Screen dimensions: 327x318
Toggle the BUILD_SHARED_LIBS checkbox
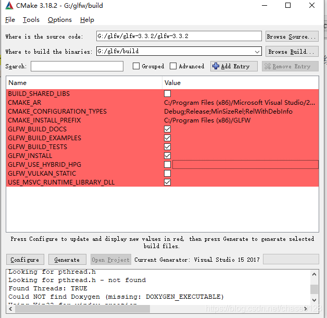[167, 93]
